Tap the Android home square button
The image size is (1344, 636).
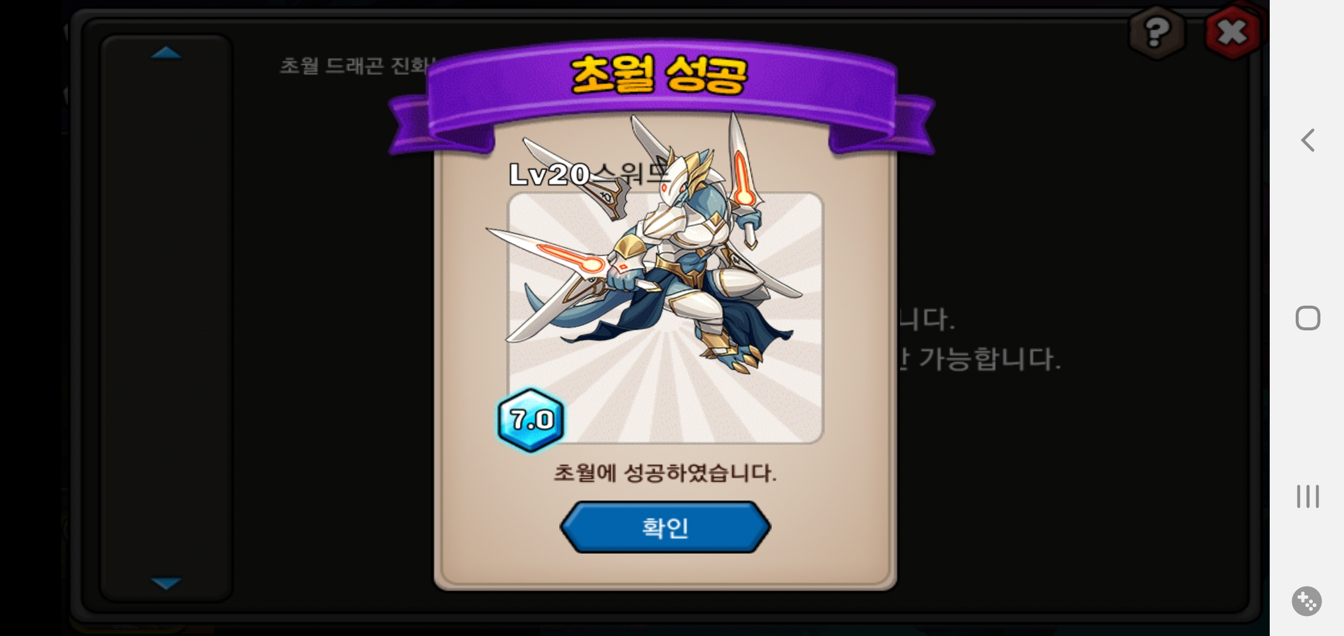[x=1308, y=318]
